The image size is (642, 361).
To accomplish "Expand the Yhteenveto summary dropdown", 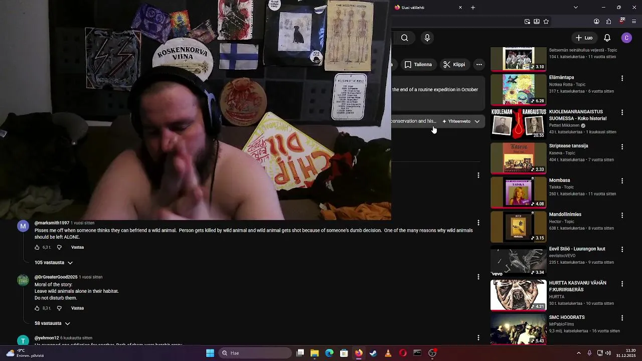I will 460,121.
